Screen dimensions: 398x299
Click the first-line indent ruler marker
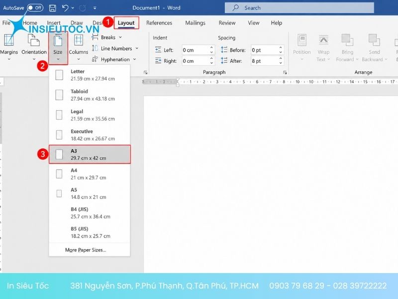(178, 80)
